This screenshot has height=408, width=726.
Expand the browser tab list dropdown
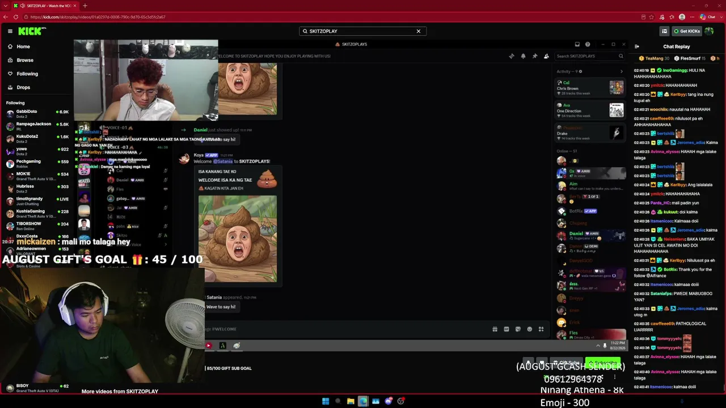pyautogui.click(x=6, y=6)
